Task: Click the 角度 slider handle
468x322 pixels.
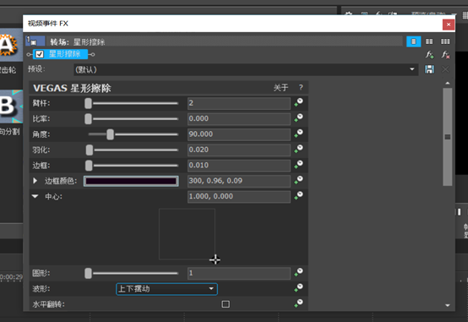Action: point(110,134)
